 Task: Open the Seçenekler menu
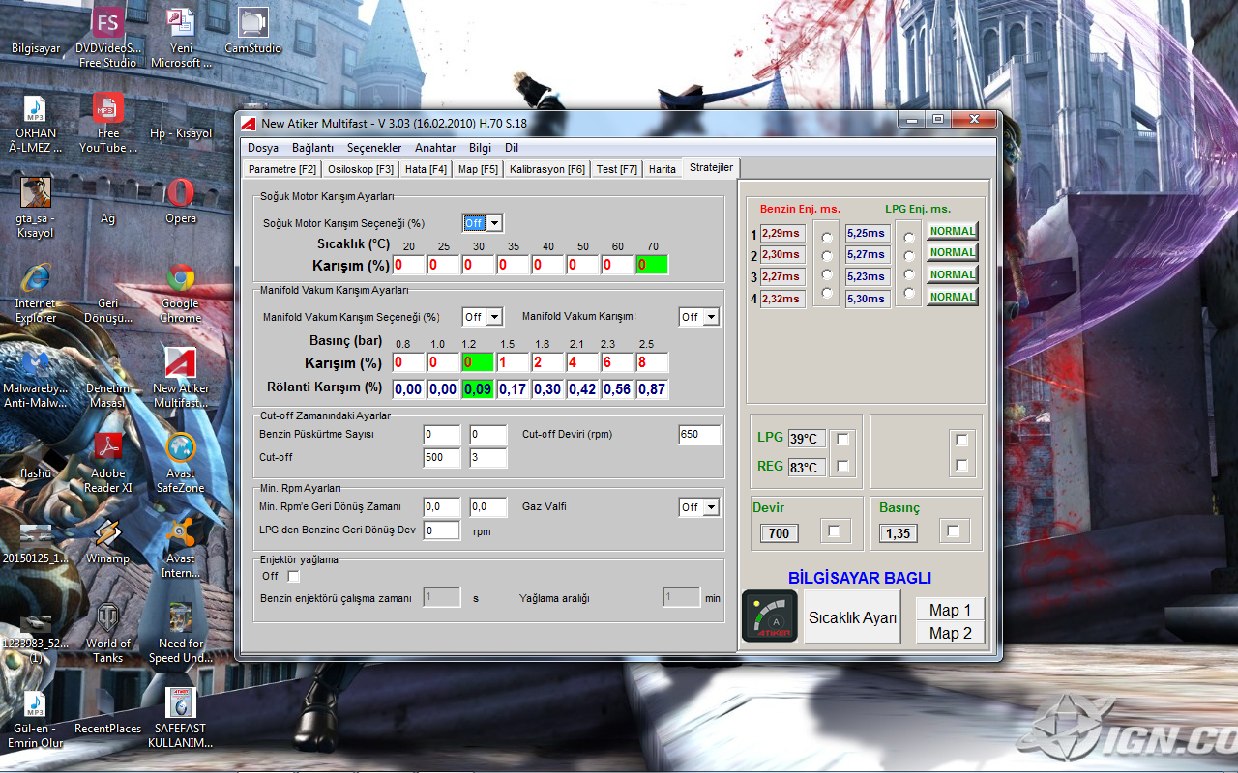[374, 148]
